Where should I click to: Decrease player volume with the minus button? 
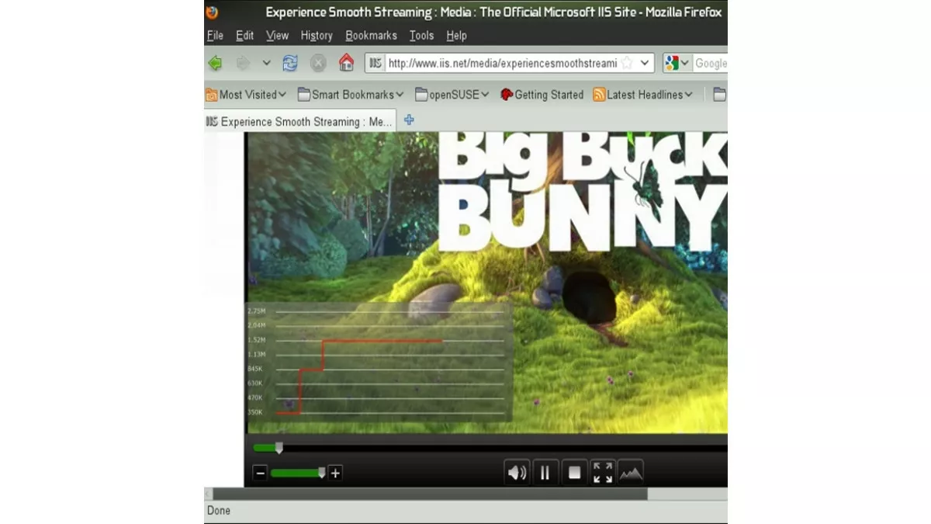(261, 472)
